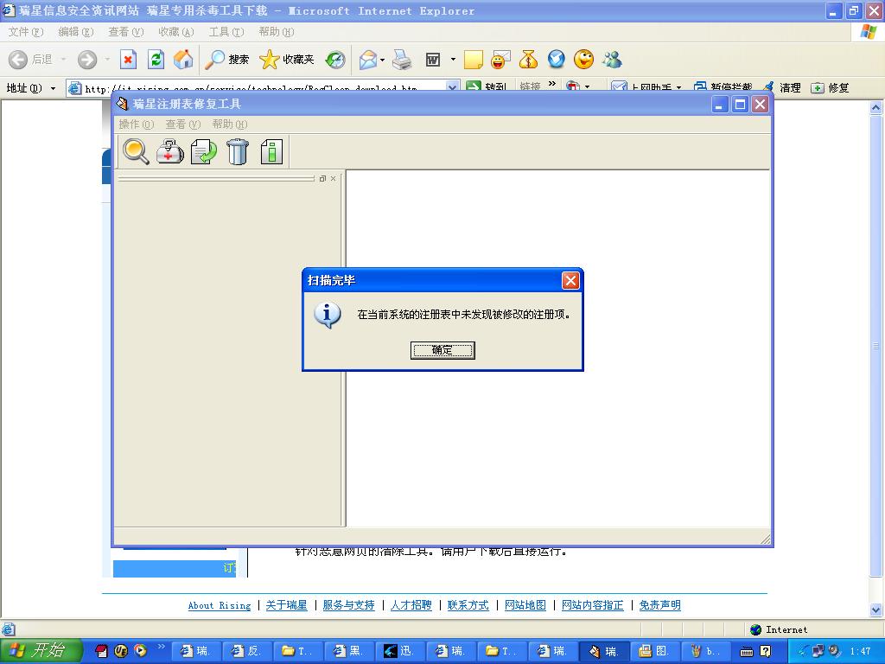Click the blue round checkmark icon

(556, 60)
